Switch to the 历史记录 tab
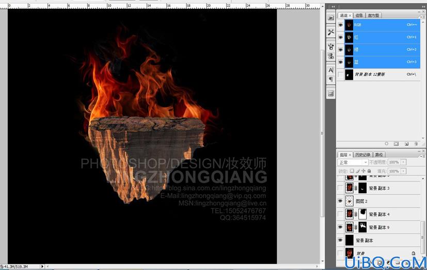The width and height of the screenshot is (427, 270). [x=363, y=155]
